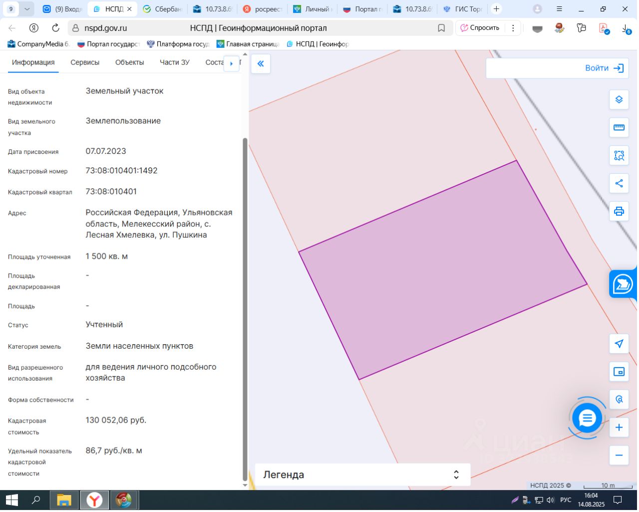639x512 pixels.
Task: Reload the page
Action: 55,28
